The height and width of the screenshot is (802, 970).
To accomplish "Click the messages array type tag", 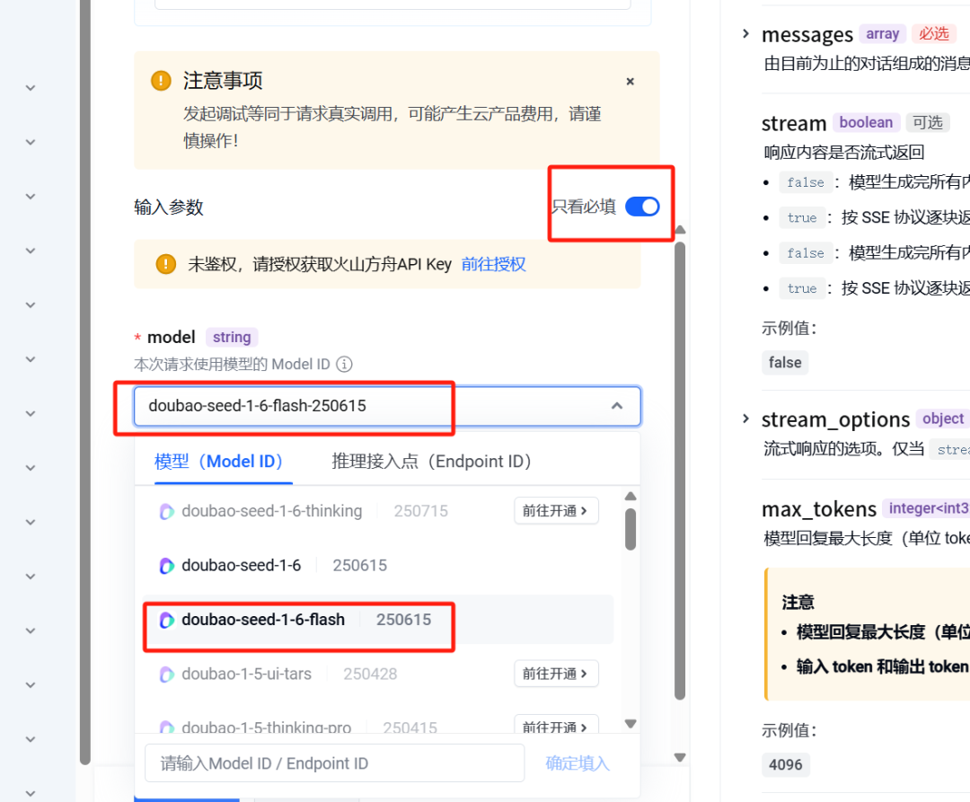I will coord(882,34).
